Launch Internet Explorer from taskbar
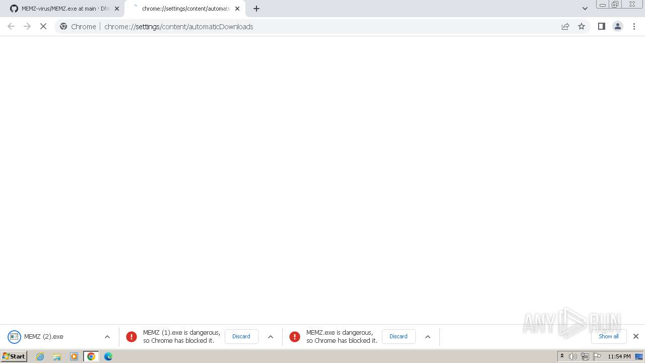The width and height of the screenshot is (645, 363). point(40,356)
